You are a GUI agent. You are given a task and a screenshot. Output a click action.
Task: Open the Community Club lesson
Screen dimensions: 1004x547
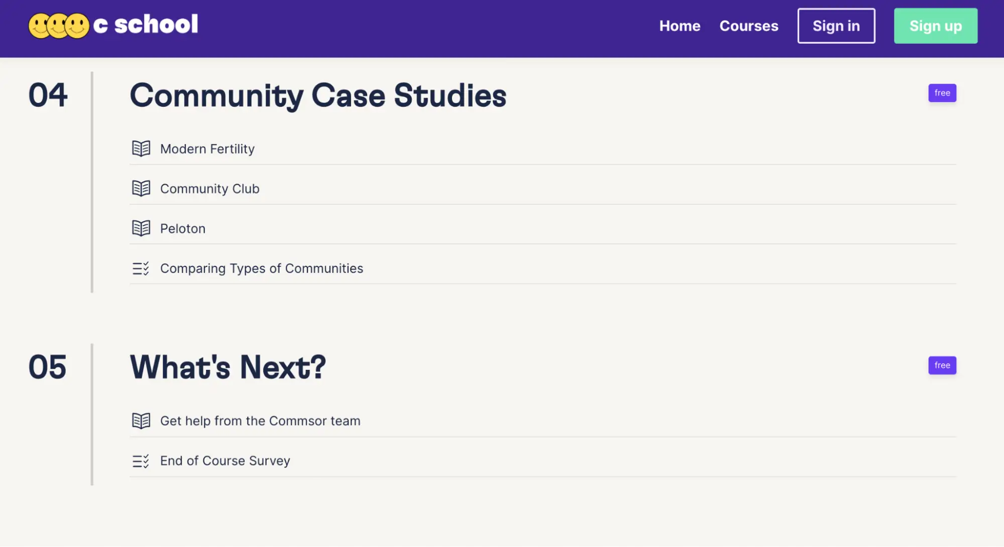210,189
